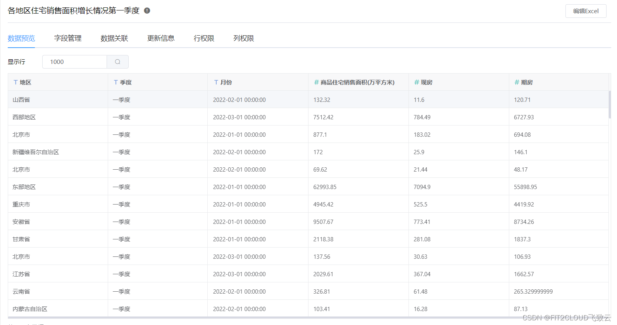617x325 pixels.
Task: Select the value 2029.61
Action: (x=323, y=274)
